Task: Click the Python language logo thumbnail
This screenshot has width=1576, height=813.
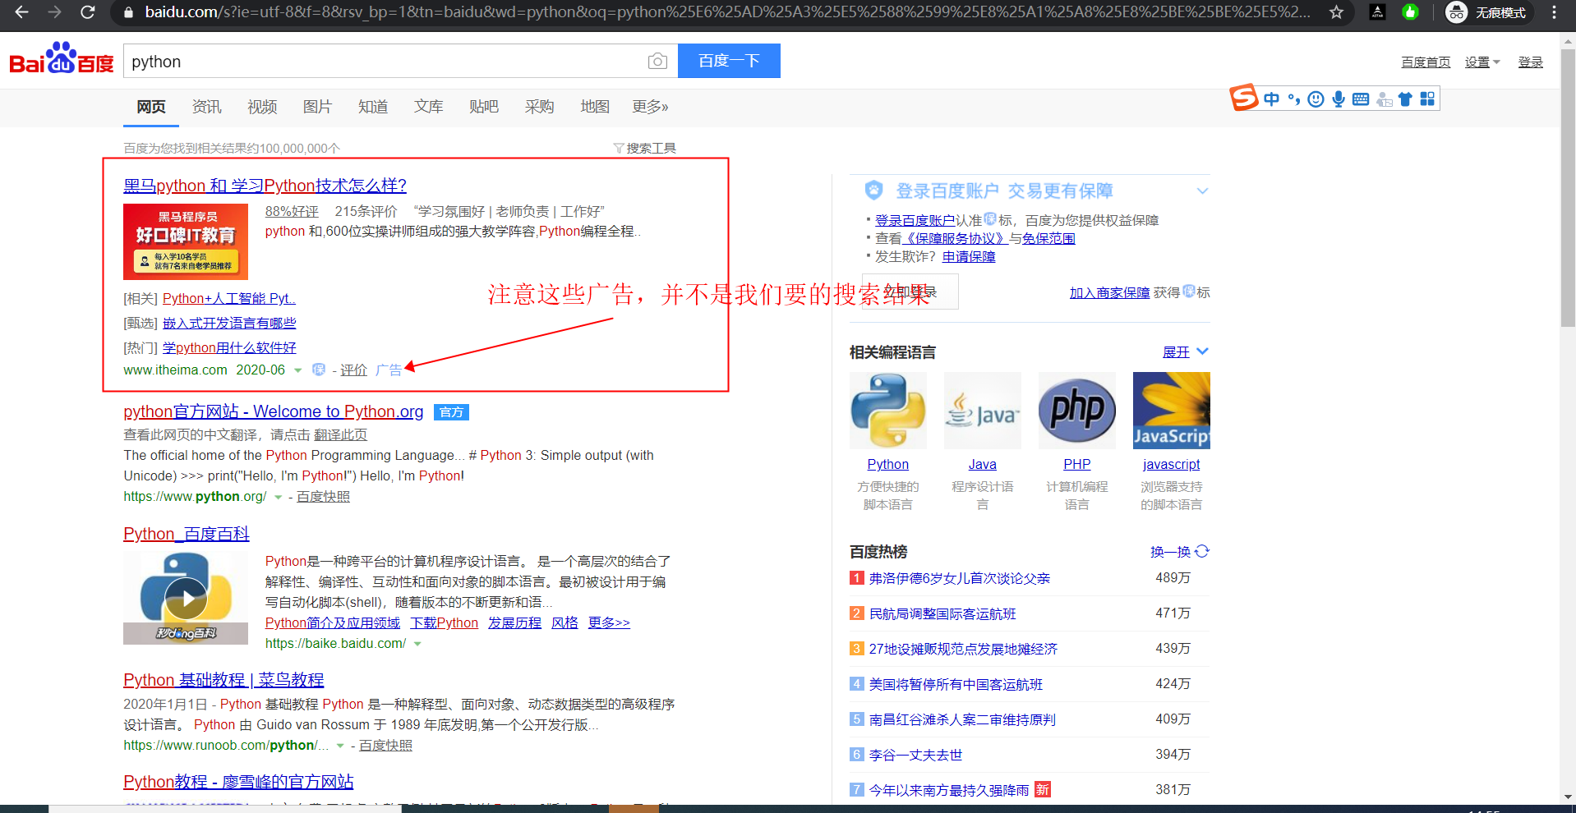Action: 888,411
